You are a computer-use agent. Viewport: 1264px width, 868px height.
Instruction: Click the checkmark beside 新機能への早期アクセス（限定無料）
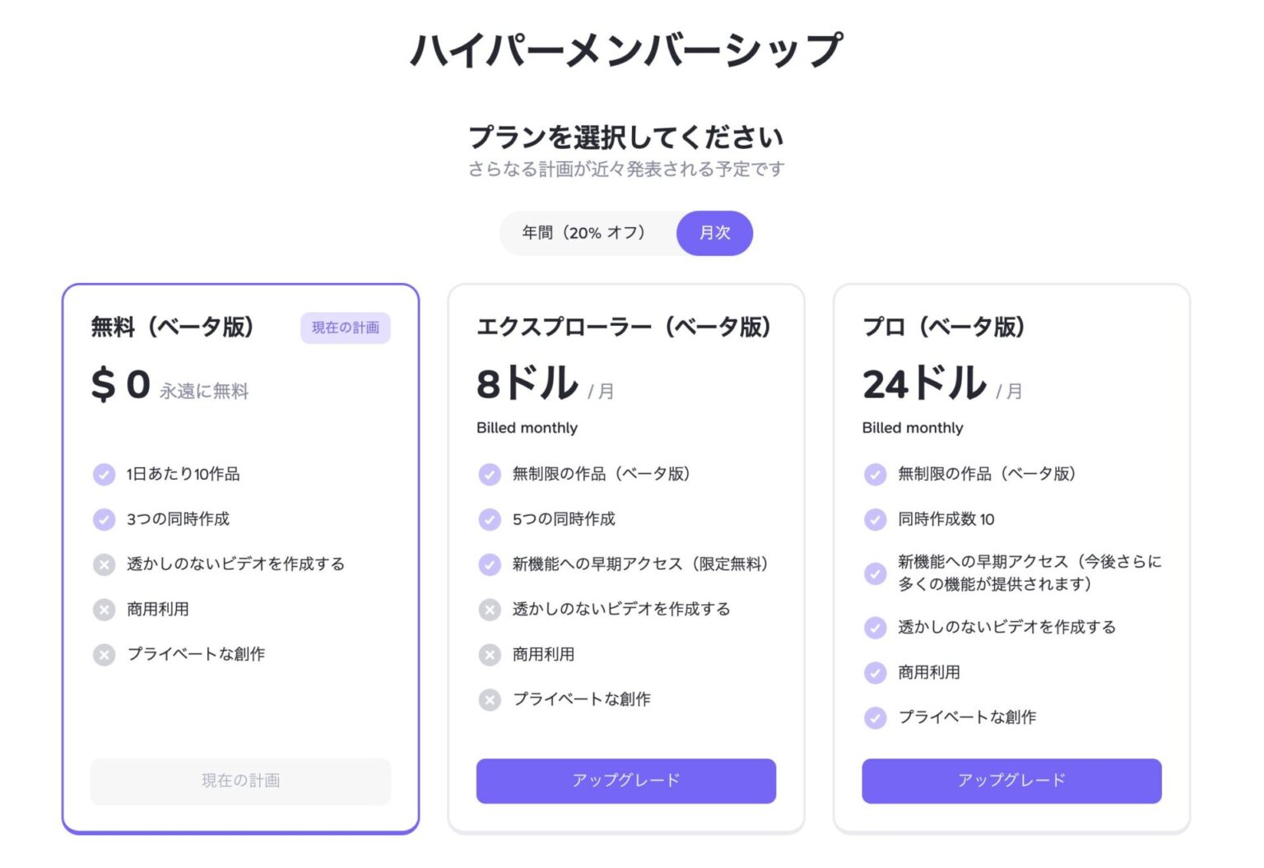tap(489, 564)
